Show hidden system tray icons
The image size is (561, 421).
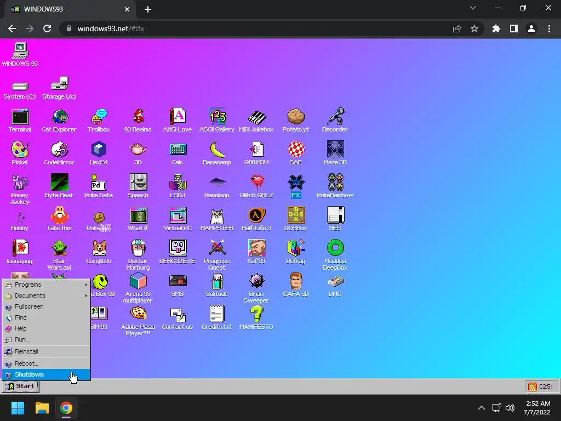pos(482,408)
